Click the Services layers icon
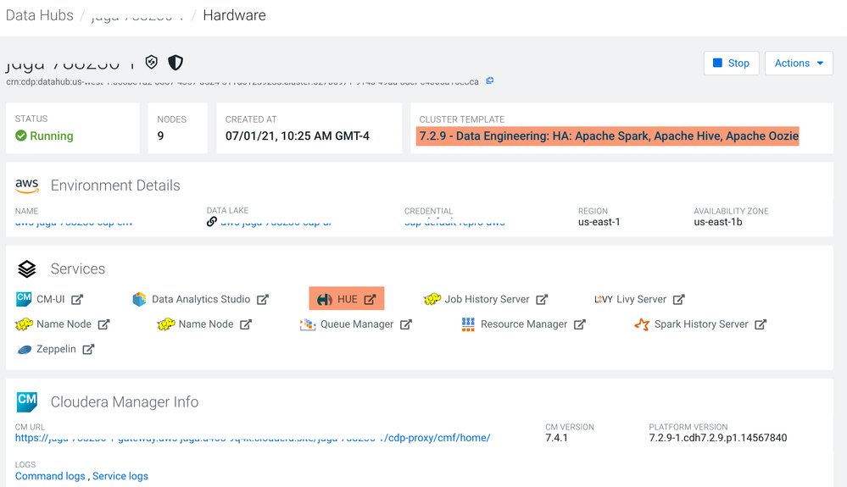Image resolution: width=847 pixels, height=487 pixels. [27, 268]
